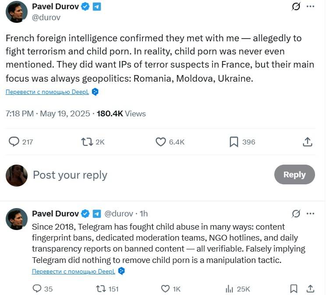Like the main post with 6.4K likes

161,142
